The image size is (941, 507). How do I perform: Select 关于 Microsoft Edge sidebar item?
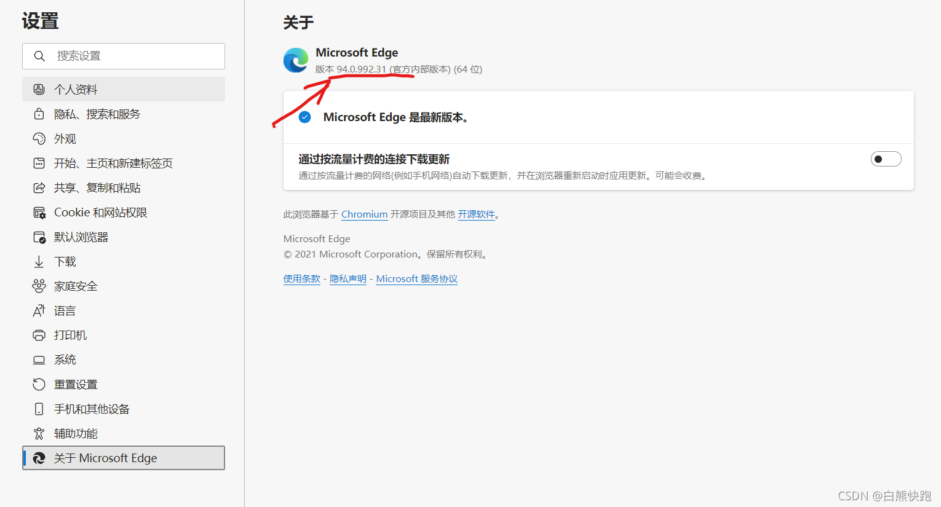[124, 458]
